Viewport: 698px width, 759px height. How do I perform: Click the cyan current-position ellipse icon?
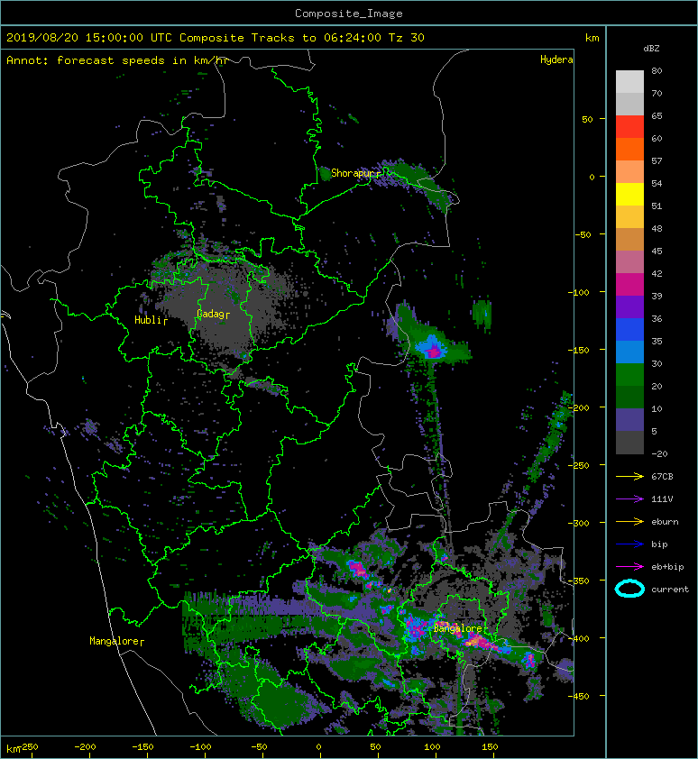pyautogui.click(x=629, y=589)
